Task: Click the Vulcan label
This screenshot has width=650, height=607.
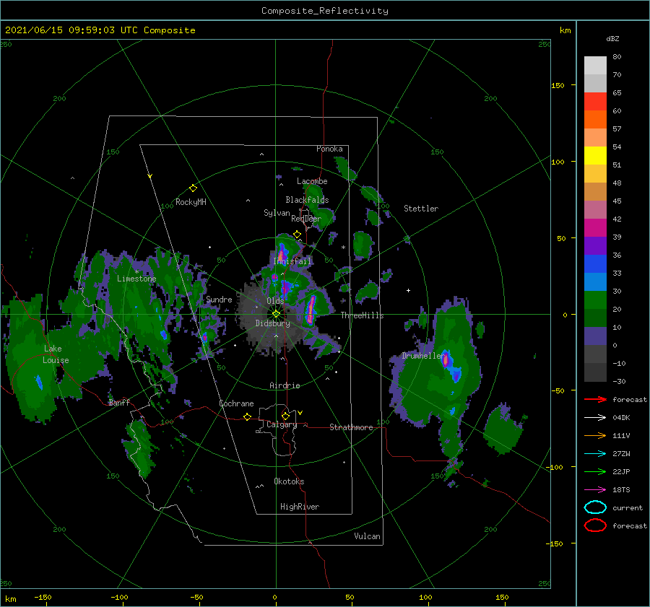Action: click(x=367, y=536)
